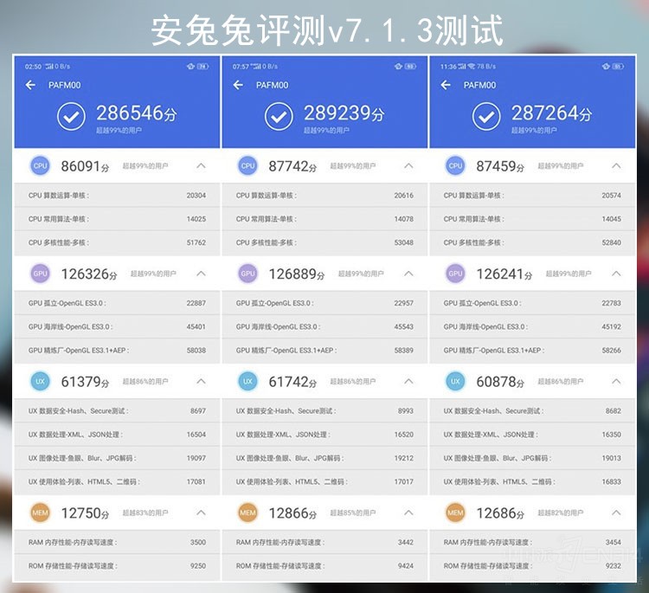Image resolution: width=649 pixels, height=593 pixels.
Task: Click 超越82%的用户 label beside 12686
Action: tap(561, 513)
